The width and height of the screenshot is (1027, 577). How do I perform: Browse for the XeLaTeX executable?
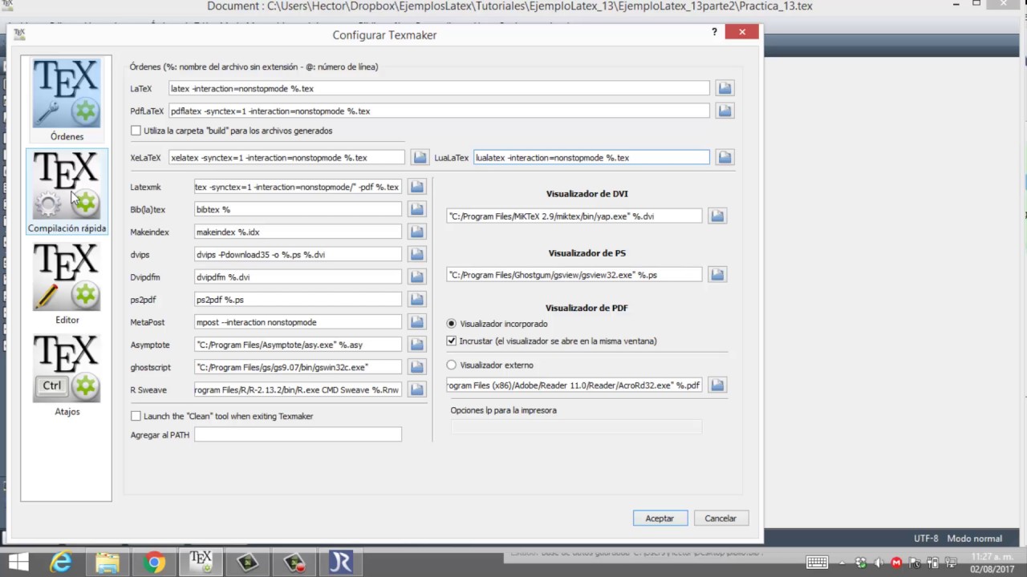pyautogui.click(x=419, y=157)
